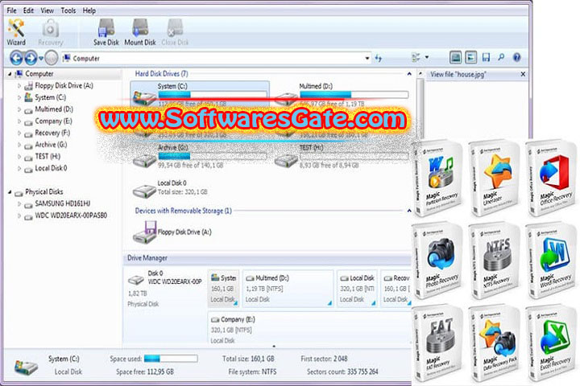580x386 pixels.
Task: Open the File menu
Action: click(x=11, y=10)
